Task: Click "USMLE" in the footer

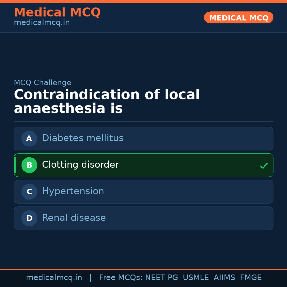Action: 196,278
